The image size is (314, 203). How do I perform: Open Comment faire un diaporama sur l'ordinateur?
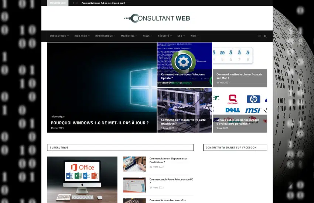(x=168, y=160)
